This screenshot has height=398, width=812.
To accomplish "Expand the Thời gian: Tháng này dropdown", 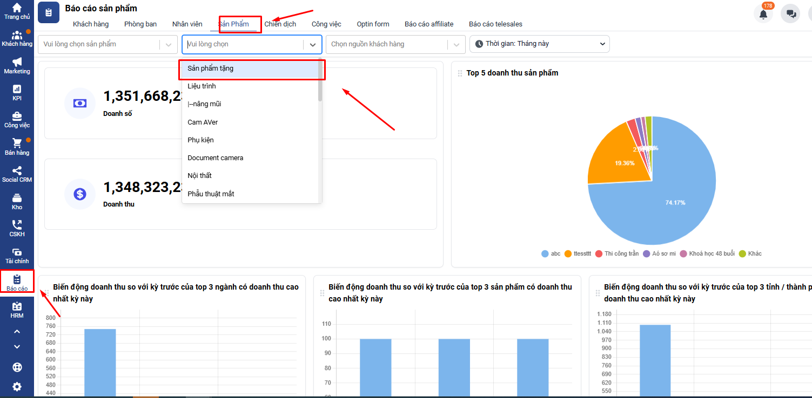I will click(x=539, y=44).
